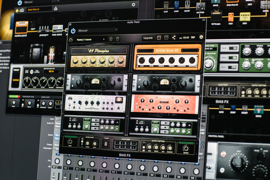Open BIAS FX settings gear
Viewport: 270px width, 180px height.
tap(201, 37)
